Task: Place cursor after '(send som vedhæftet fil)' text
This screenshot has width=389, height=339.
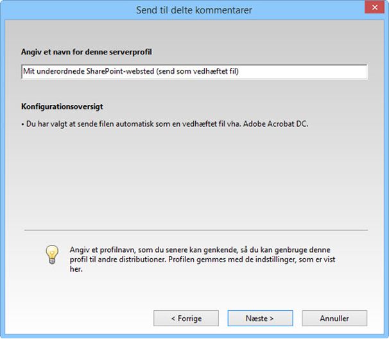Action: tap(239, 71)
